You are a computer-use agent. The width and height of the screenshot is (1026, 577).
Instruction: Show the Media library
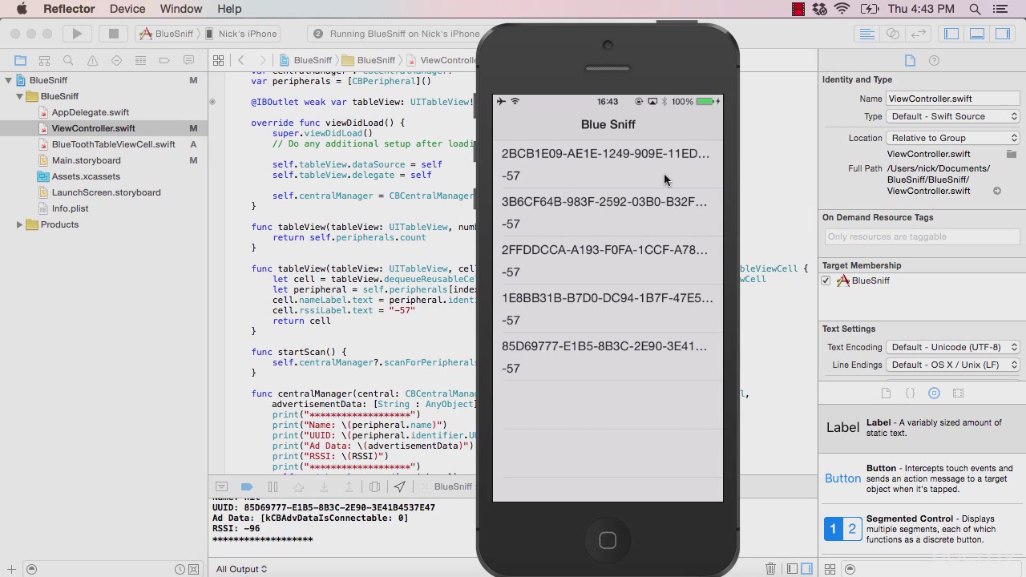point(958,393)
